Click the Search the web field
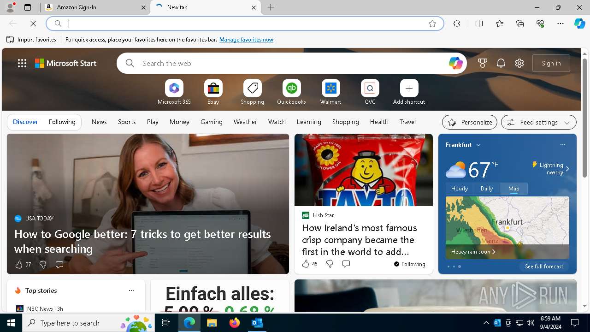This screenshot has height=332, width=590. point(292,63)
